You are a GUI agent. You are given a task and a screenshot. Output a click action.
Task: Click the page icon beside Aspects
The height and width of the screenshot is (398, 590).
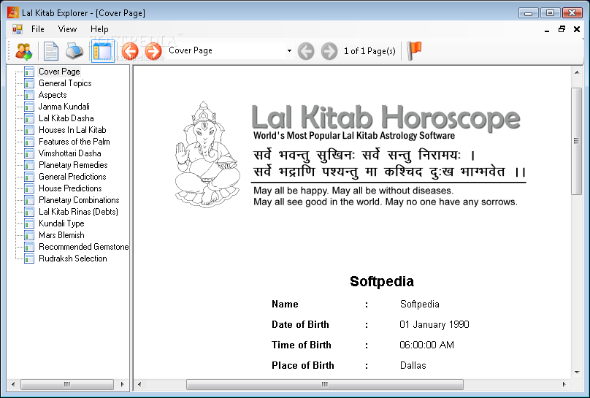point(29,95)
